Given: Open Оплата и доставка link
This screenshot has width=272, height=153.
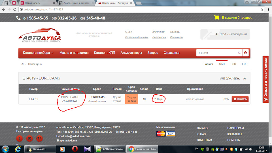Looking at the screenshot, I should [x=137, y=37].
